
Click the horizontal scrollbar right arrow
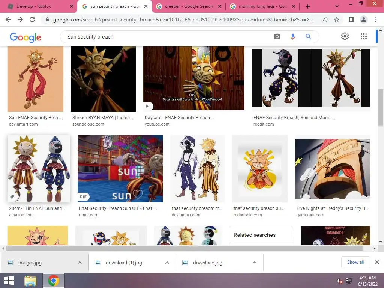tap(375, 248)
